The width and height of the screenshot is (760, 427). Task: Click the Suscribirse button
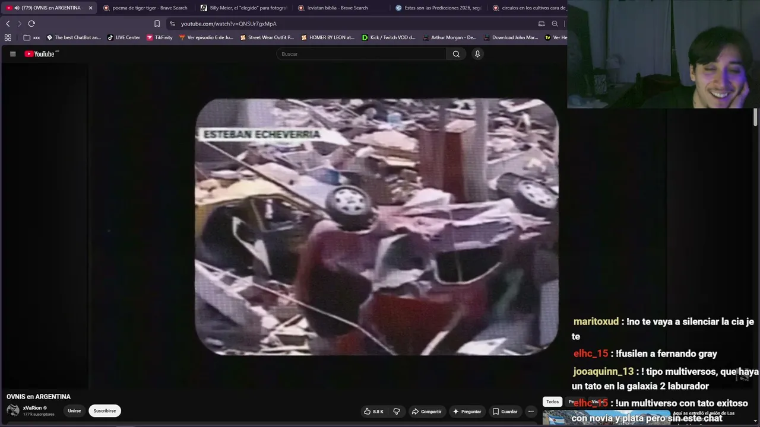(104, 411)
